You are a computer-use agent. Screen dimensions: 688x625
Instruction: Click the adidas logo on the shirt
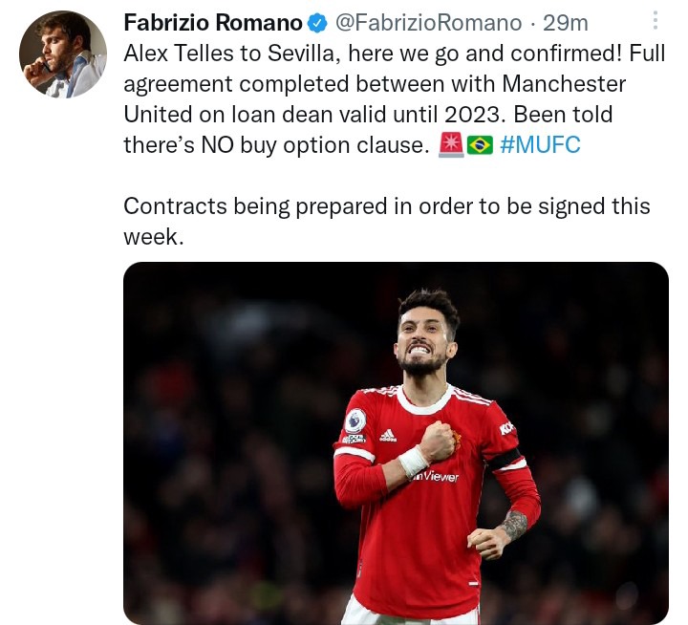tap(388, 435)
